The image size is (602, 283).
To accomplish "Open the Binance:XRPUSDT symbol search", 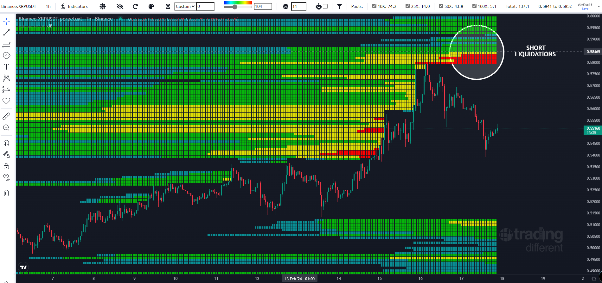I will (19, 6).
